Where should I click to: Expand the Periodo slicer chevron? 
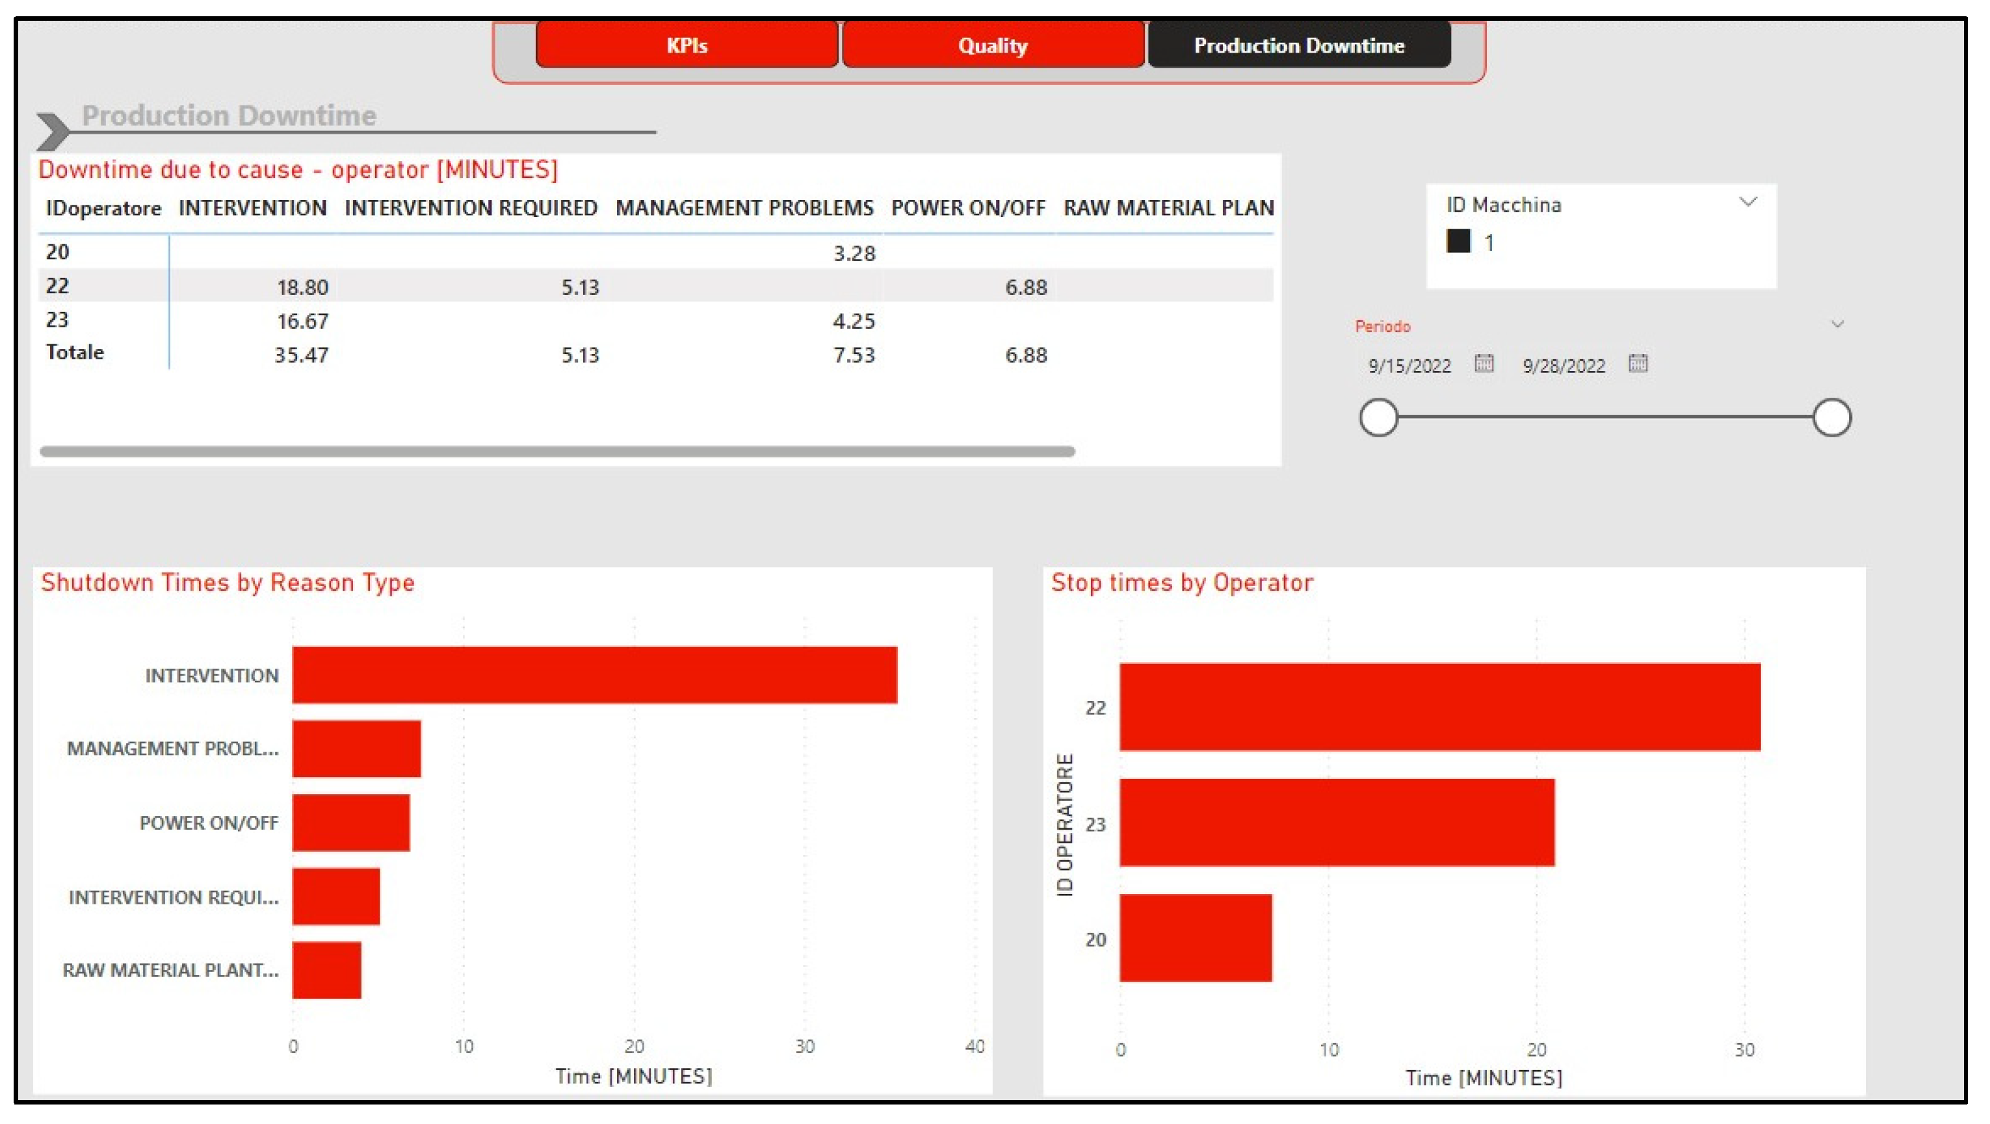[x=1837, y=324]
